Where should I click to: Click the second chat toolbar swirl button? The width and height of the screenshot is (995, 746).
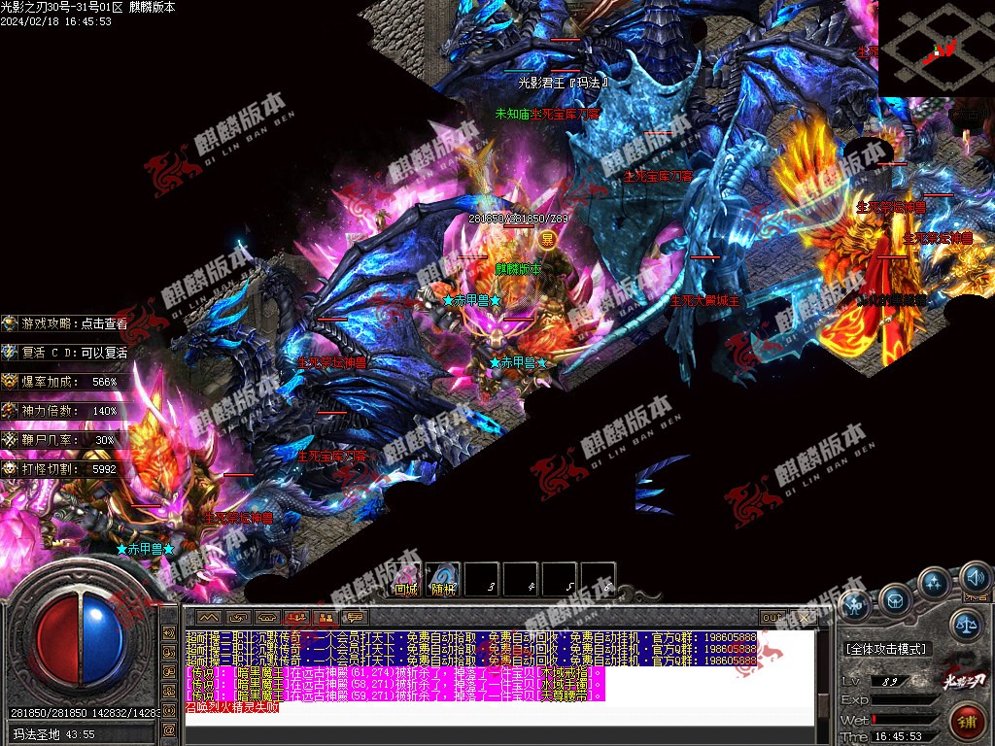238,617
